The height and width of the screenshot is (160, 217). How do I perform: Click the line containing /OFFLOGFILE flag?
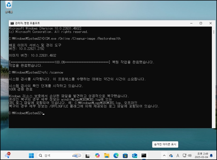pyautogui.click(x=84, y=106)
